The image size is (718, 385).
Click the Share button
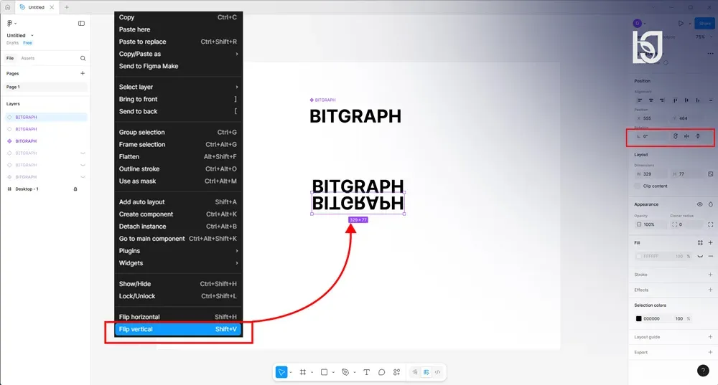coord(705,24)
